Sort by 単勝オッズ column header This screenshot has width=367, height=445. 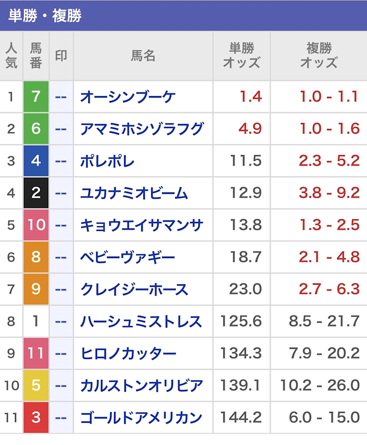242,55
